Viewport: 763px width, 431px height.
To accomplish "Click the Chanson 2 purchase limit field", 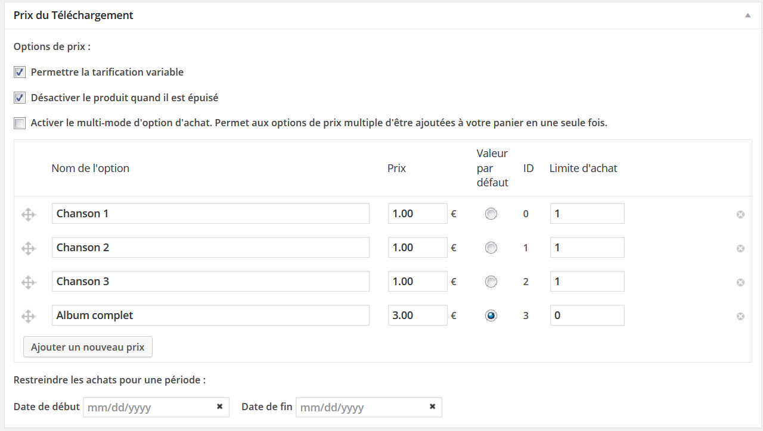I will tap(587, 248).
